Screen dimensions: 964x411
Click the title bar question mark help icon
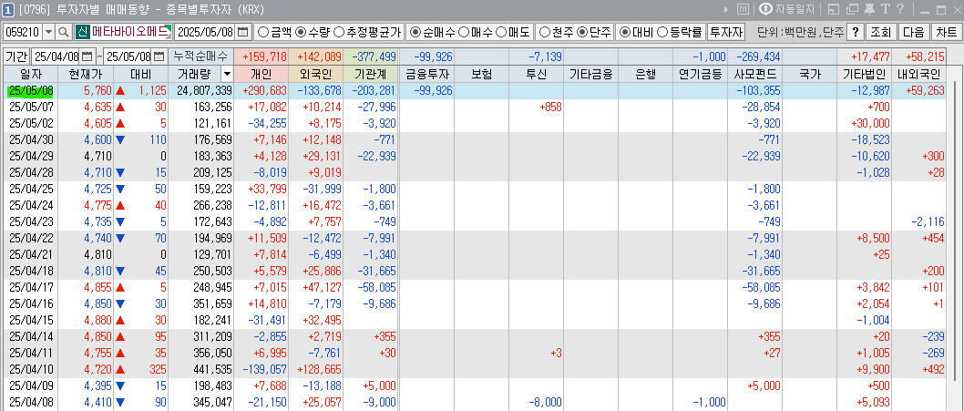pyautogui.click(x=900, y=9)
